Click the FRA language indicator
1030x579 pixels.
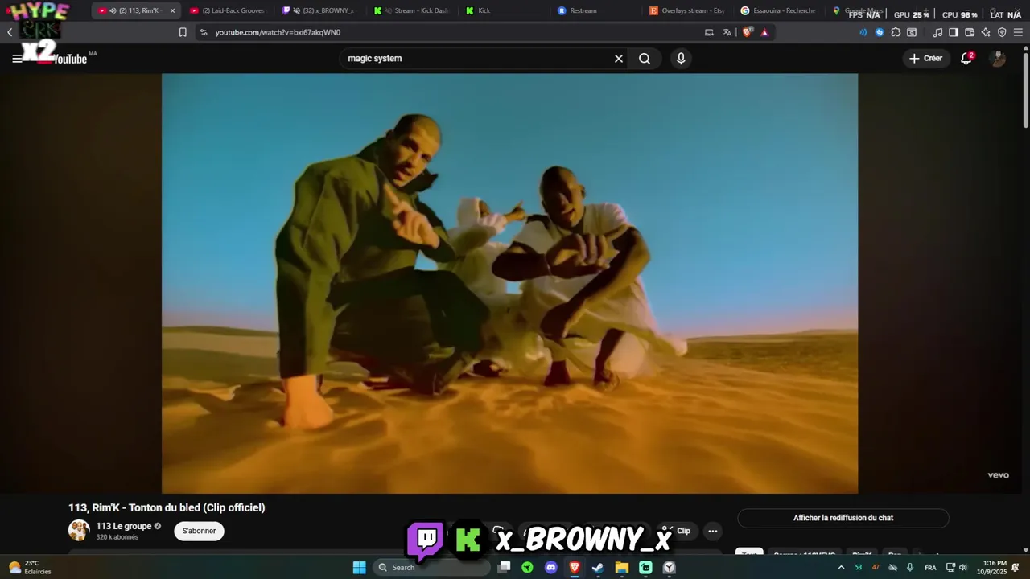tap(930, 567)
